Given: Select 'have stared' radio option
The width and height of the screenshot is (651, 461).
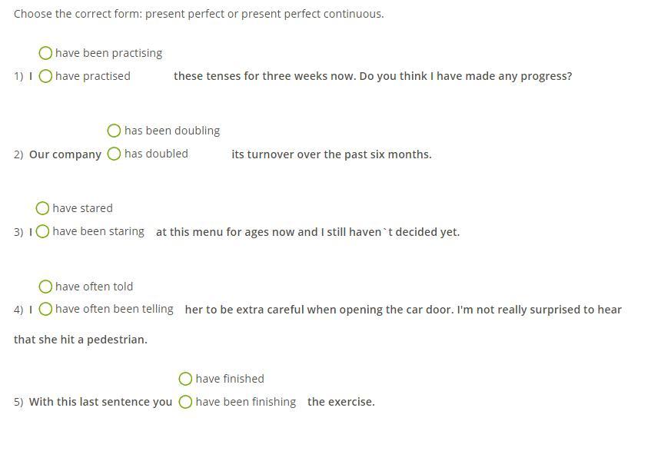Looking at the screenshot, I should (x=42, y=208).
